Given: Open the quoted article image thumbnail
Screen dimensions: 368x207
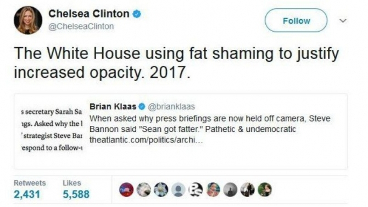Looking at the screenshot, I should (52, 130).
